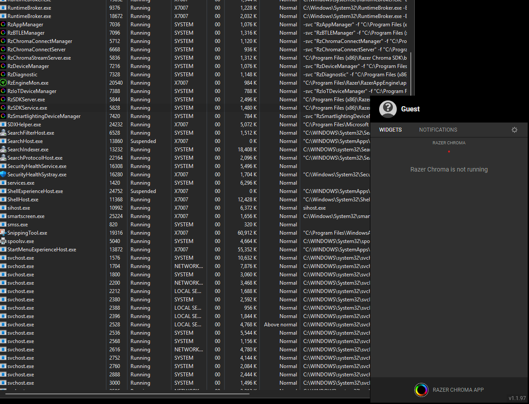Click the RzBTLEManager process icon
Image resolution: width=529 pixels, height=404 pixels.
(x=4, y=33)
